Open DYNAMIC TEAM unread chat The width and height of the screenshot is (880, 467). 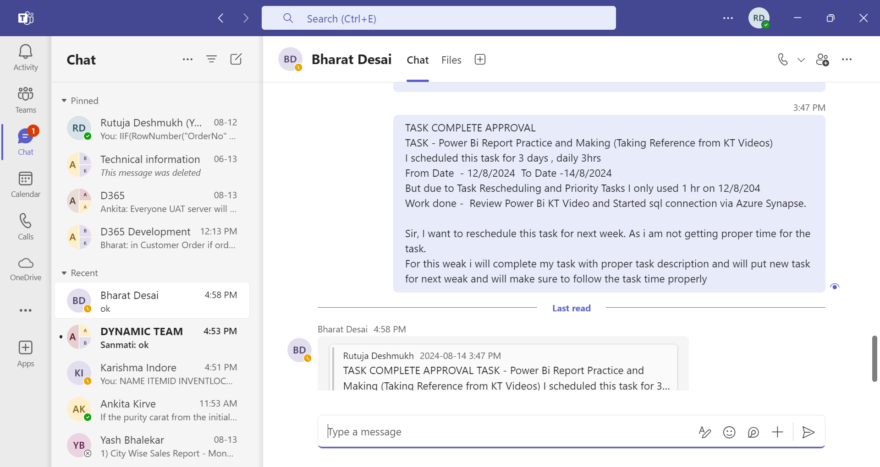click(x=152, y=337)
